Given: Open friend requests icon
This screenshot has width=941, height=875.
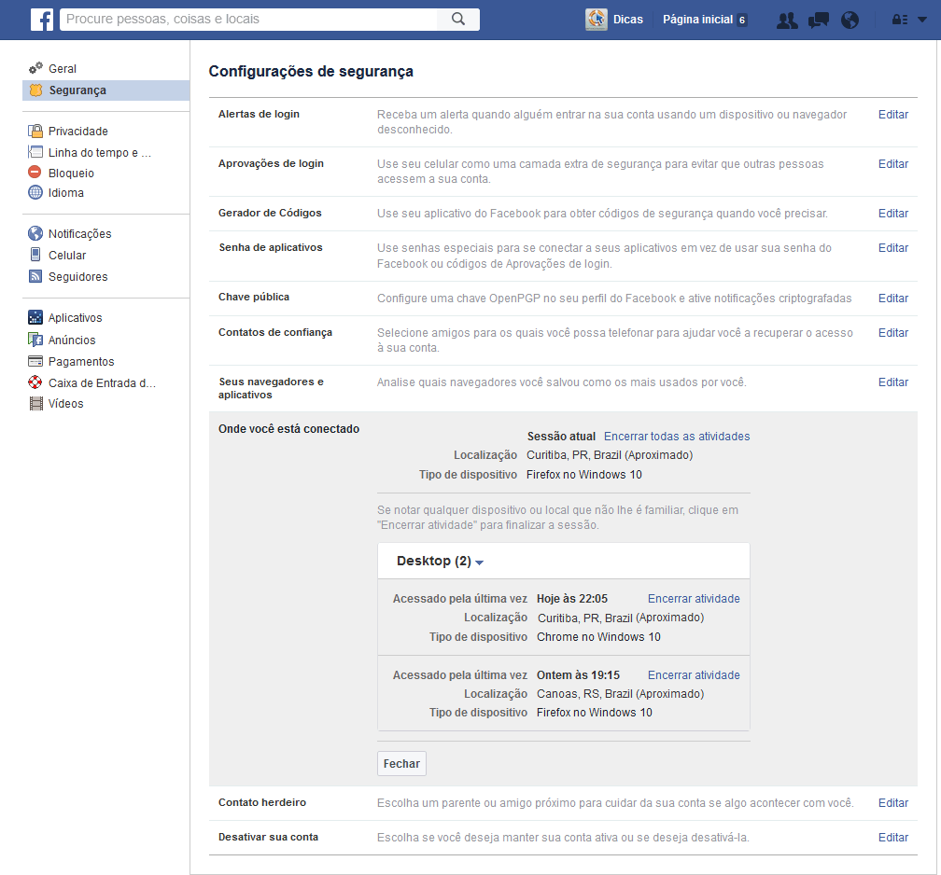Looking at the screenshot, I should click(787, 21).
